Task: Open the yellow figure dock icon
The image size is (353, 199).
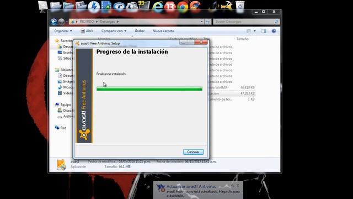Action: (x=227, y=6)
